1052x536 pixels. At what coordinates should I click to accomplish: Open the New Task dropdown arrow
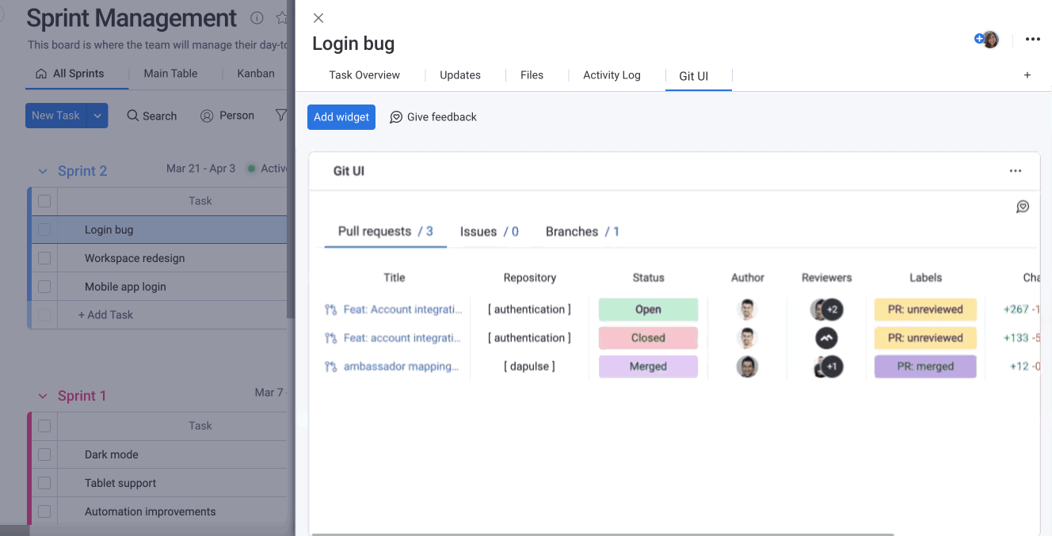tap(97, 116)
